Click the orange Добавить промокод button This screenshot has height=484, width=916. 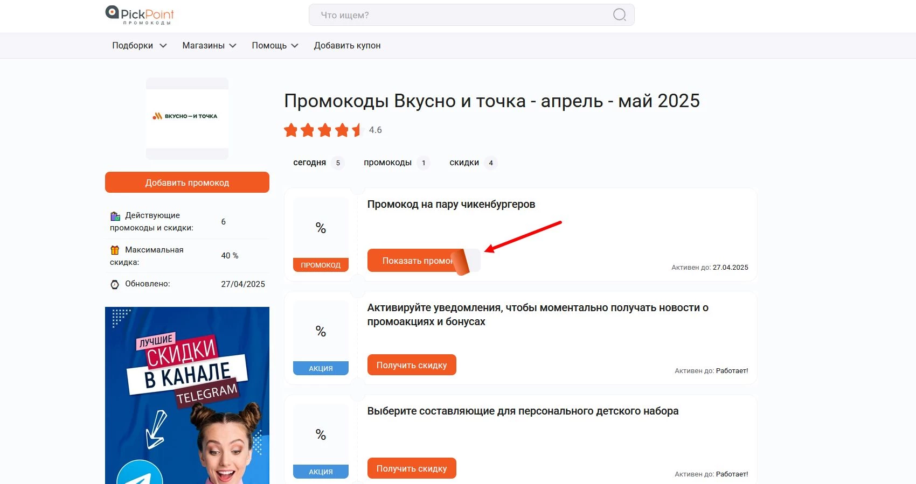click(x=187, y=183)
